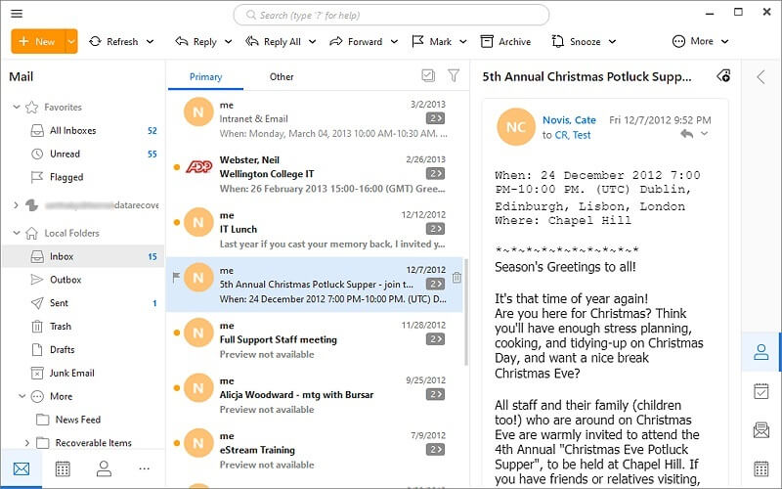This screenshot has height=489, width=782.
Task: Delete the Christmas Potluck message trash icon
Action: pos(456,278)
